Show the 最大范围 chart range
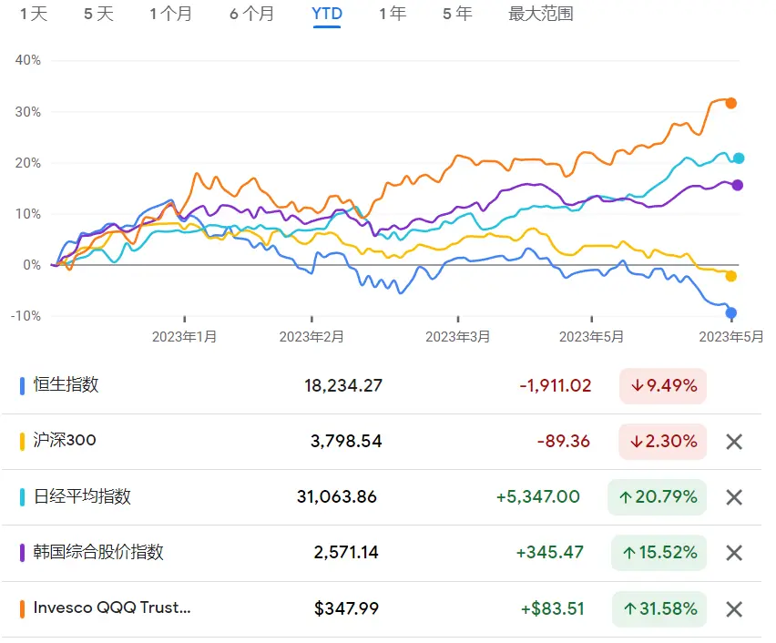This screenshot has height=643, width=776. click(x=540, y=14)
